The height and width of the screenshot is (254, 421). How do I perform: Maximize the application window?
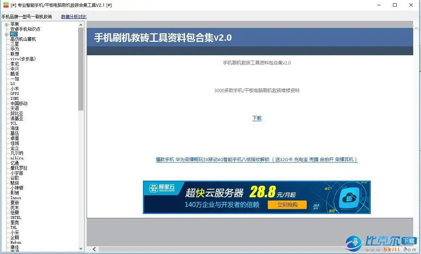(x=395, y=5)
